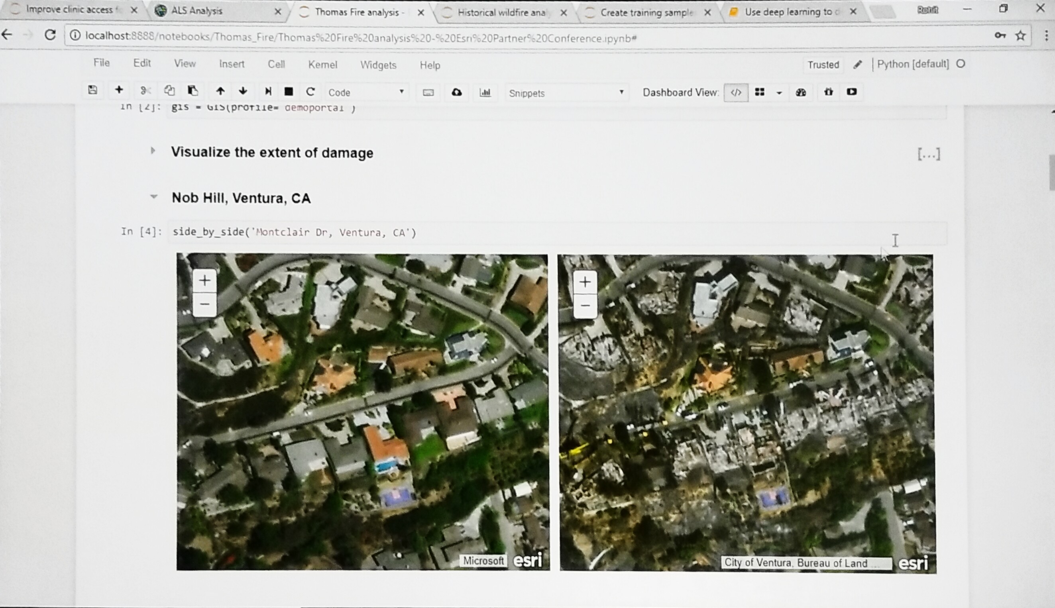Click the cloud upload icon in toolbar

click(456, 92)
